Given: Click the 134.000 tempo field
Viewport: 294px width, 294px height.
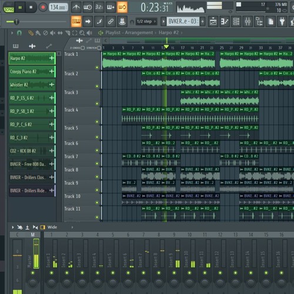Looking at the screenshot, I should coord(58,8).
